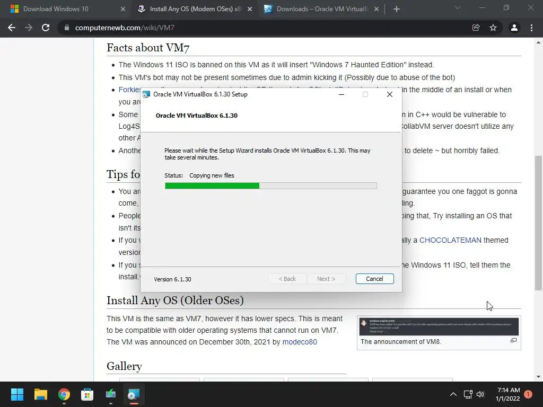Open the volume tray icon
The image size is (543, 407).
point(480,394)
